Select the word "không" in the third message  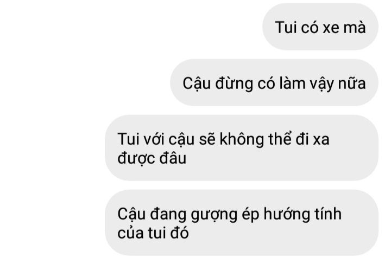pos(241,139)
